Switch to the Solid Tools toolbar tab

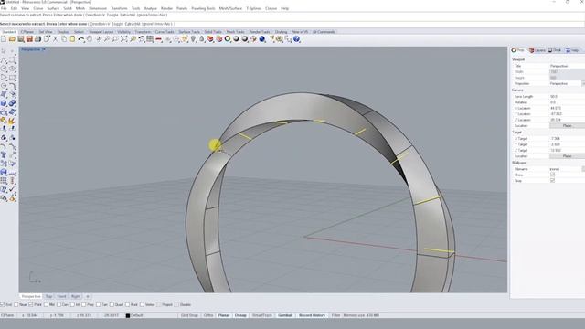213,32
